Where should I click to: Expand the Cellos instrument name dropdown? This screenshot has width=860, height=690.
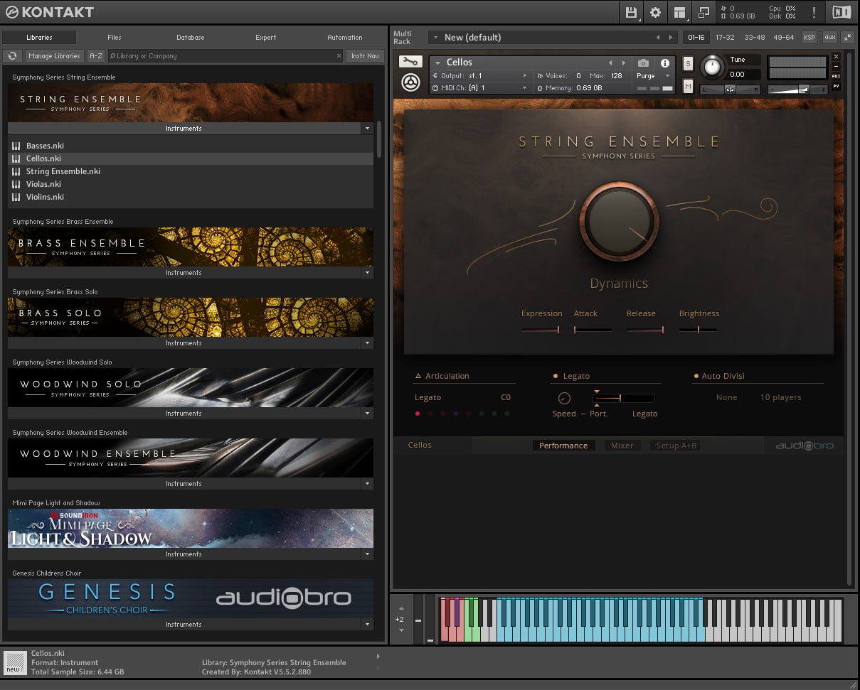tap(437, 63)
